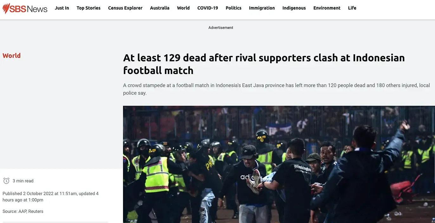This screenshot has height=223, width=435.
Task: Open the Immigration section
Action: [x=262, y=8]
